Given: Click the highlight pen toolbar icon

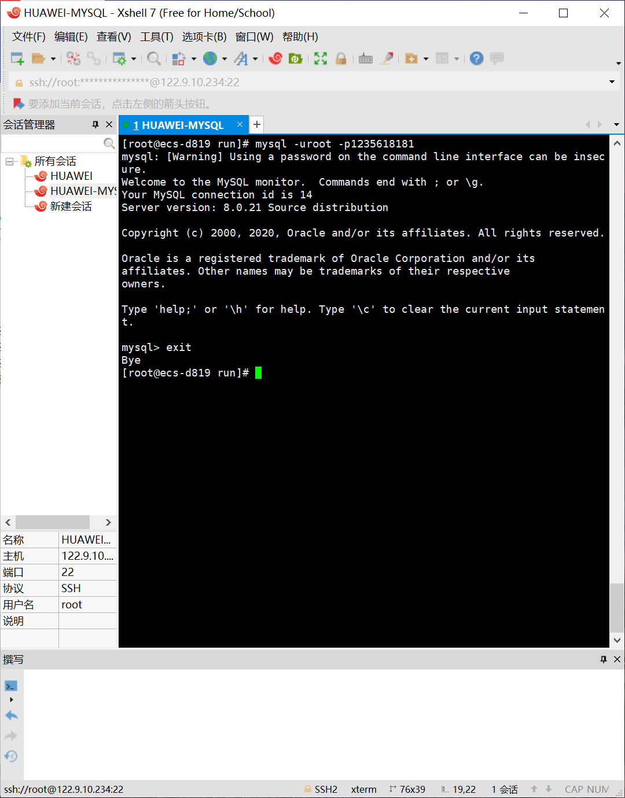Looking at the screenshot, I should [387, 58].
